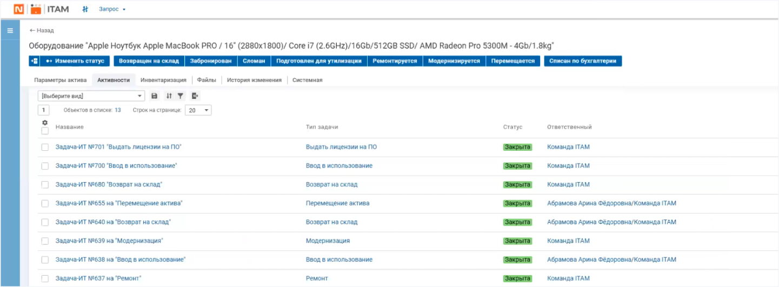
Task: Go back via the Назад link
Action: pyautogui.click(x=42, y=31)
